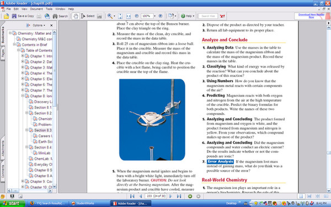The width and height of the screenshot is (331, 207).
Task: Go to the last page
Action: point(179,196)
